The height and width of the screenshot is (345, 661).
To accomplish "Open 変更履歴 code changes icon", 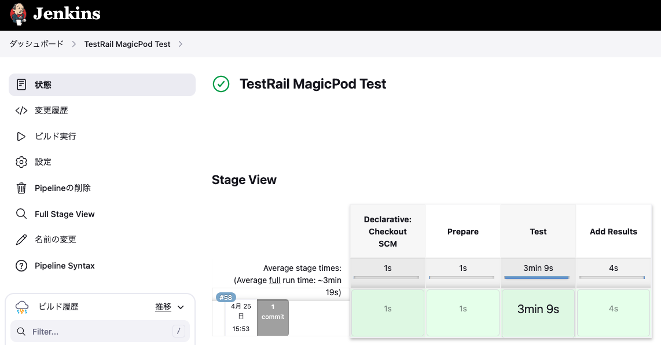I will pos(21,111).
